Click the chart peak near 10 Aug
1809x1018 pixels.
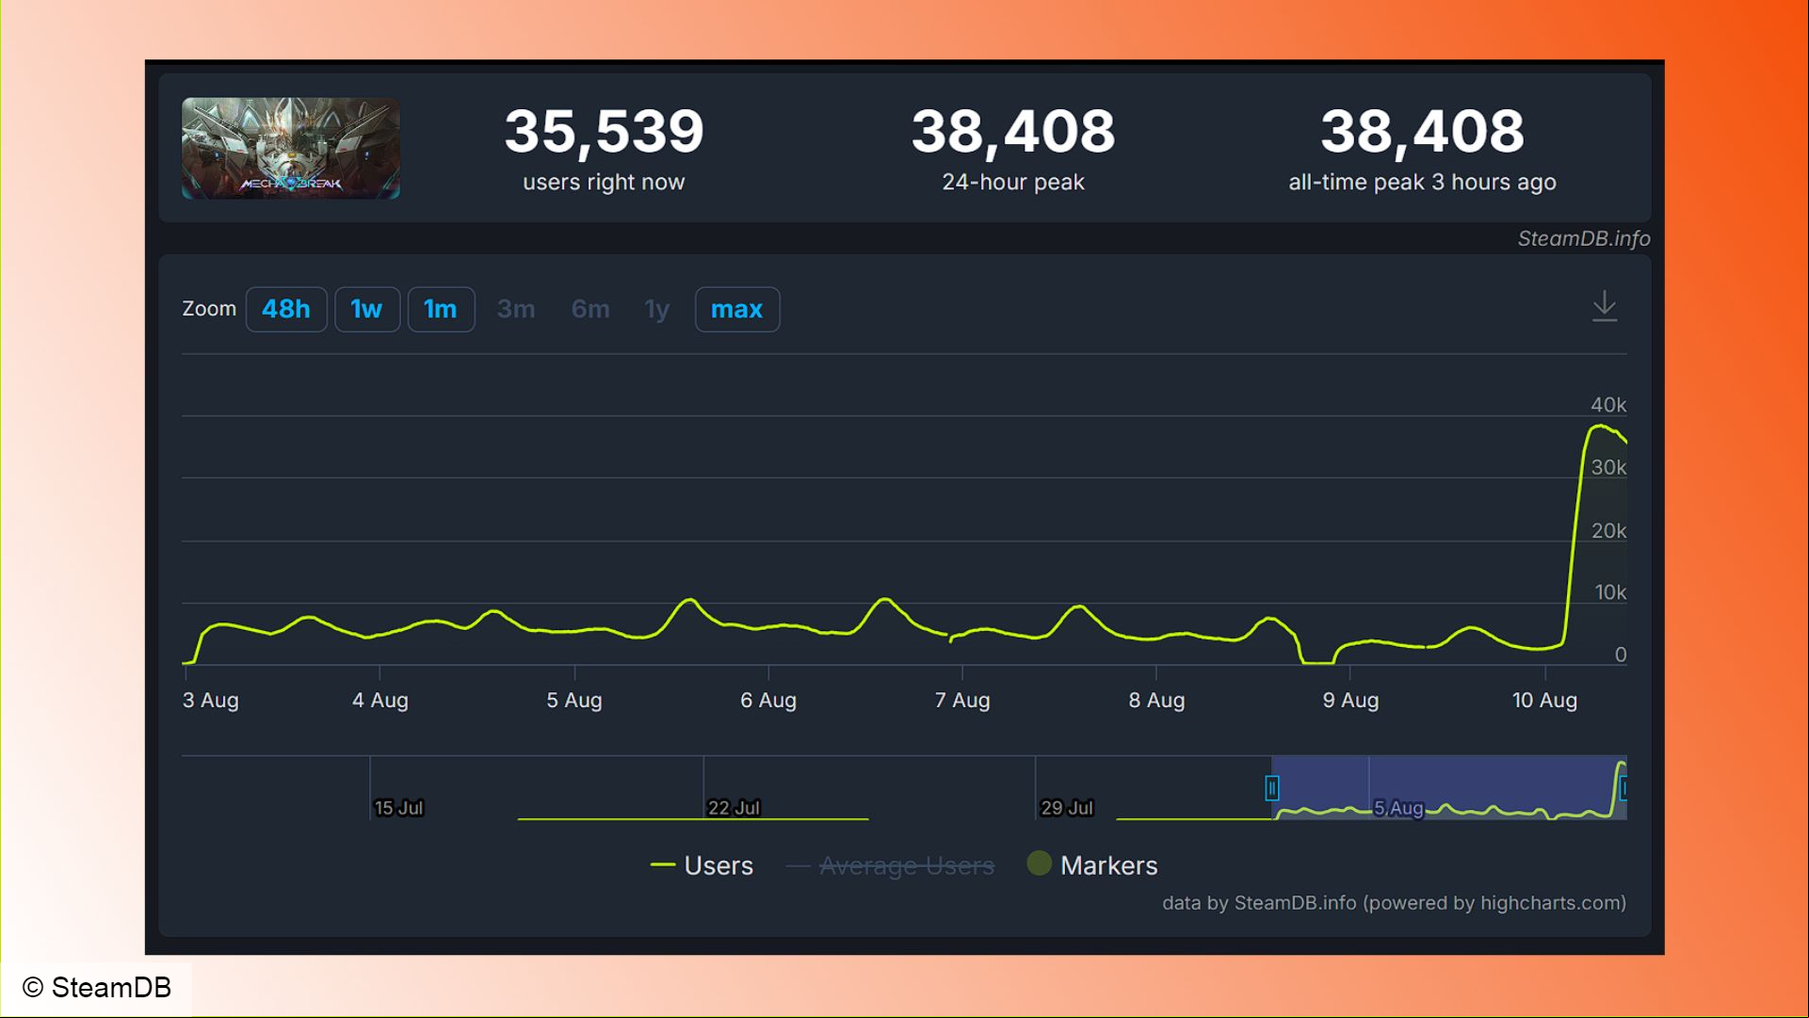(1600, 427)
